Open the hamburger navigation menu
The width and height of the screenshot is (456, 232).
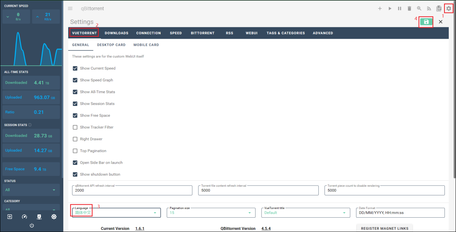[x=70, y=9]
